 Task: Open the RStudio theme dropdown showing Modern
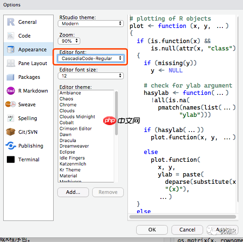coord(91,23)
